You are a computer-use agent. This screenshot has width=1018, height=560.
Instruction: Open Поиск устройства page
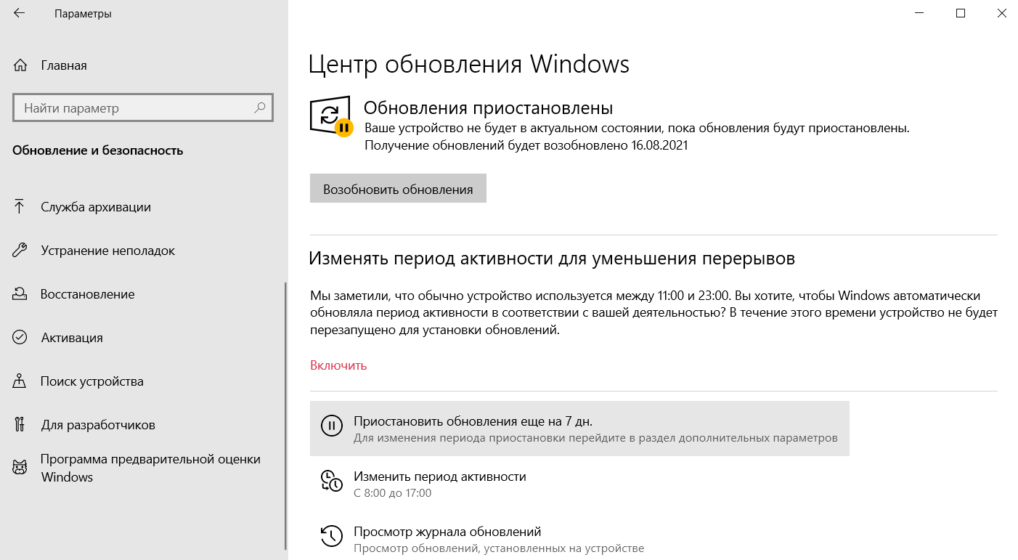144,381
